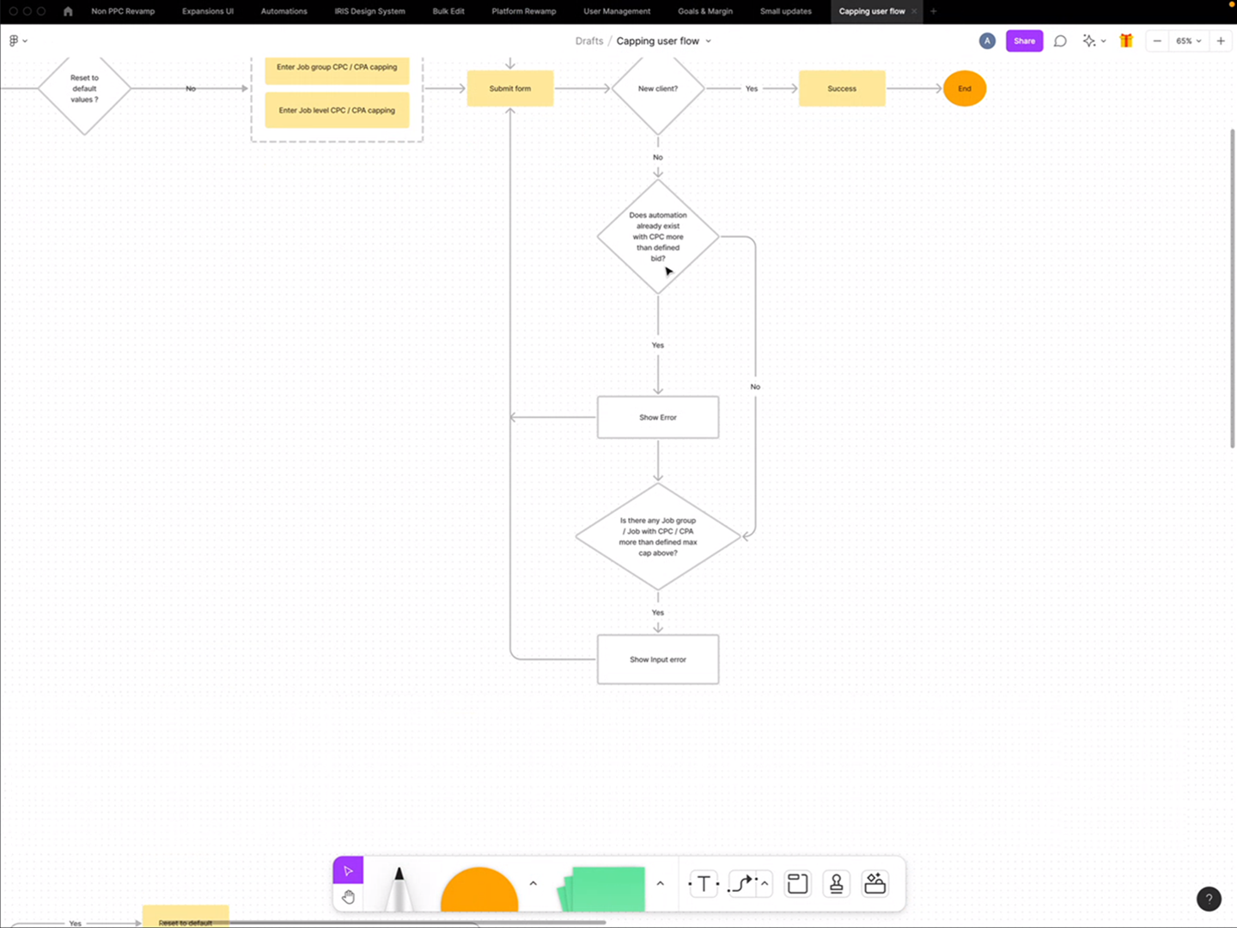The width and height of the screenshot is (1237, 928).
Task: Click the Drafts breadcrumb link
Action: [589, 41]
